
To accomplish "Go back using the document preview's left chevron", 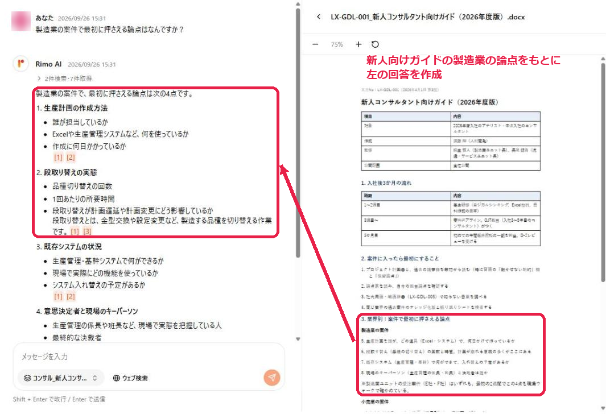I will click(319, 16).
